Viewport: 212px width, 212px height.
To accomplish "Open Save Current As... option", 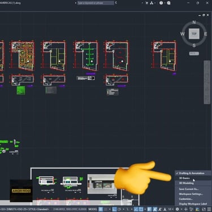I will click(189, 189).
